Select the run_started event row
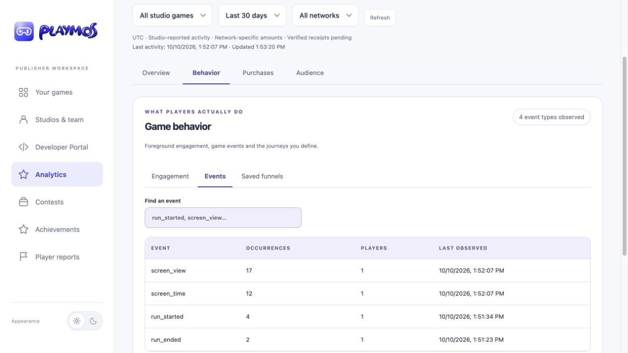 pos(367,316)
